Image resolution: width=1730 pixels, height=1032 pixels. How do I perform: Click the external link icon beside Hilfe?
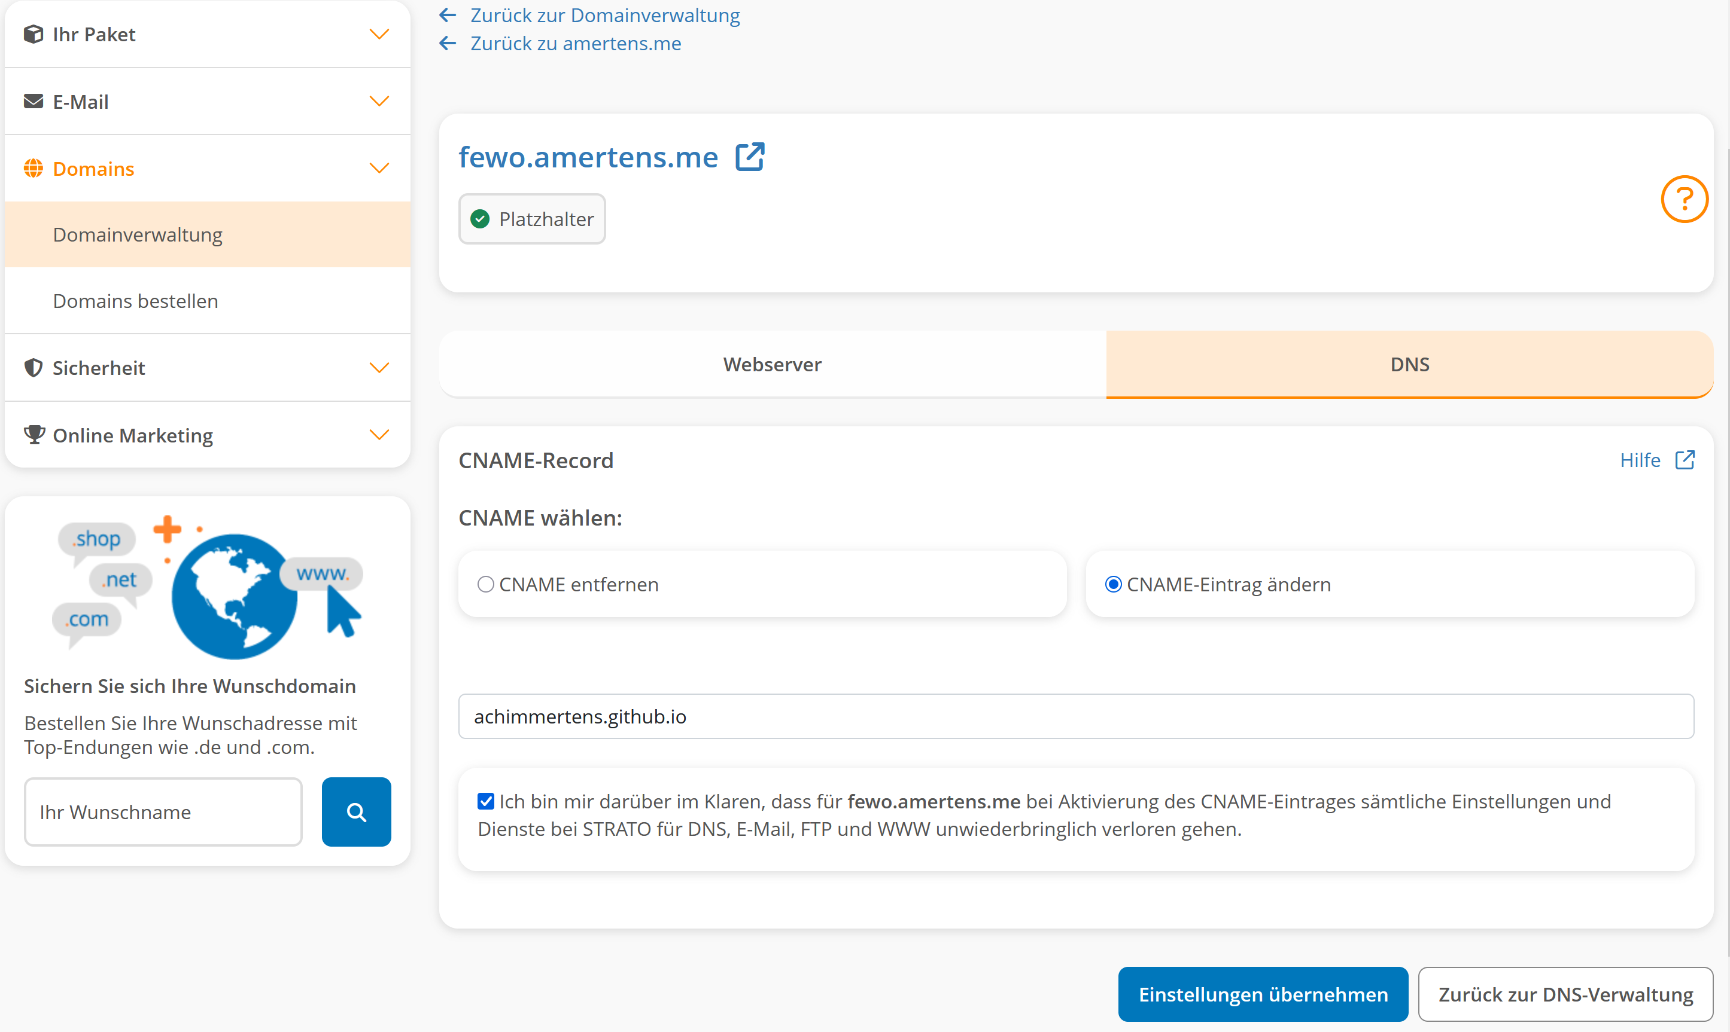[x=1685, y=460]
